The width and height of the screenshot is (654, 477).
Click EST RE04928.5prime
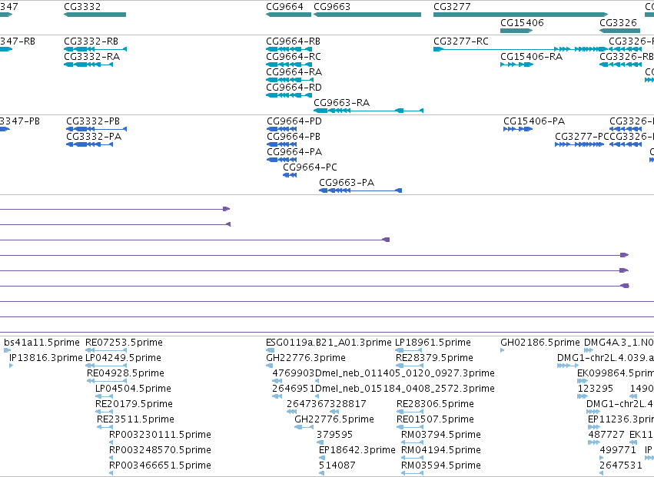[x=107, y=381]
